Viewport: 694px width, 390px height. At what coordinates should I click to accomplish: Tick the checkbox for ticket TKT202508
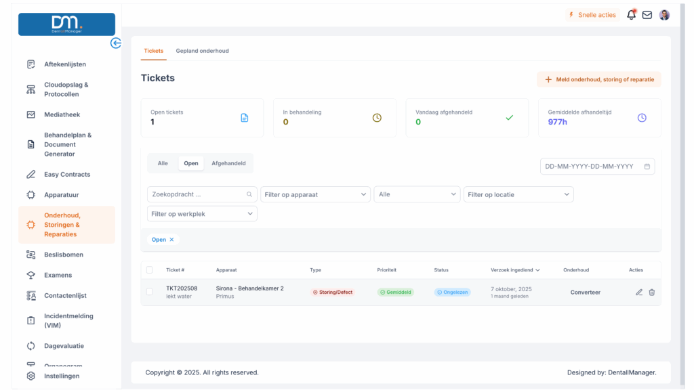[x=150, y=292]
